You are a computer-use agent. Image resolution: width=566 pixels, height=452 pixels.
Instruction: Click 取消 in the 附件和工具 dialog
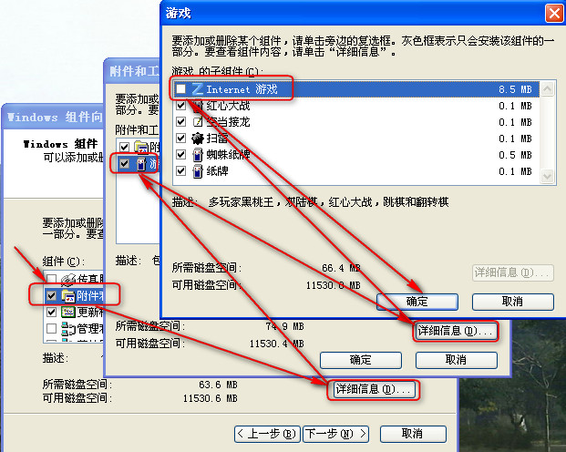tap(457, 360)
